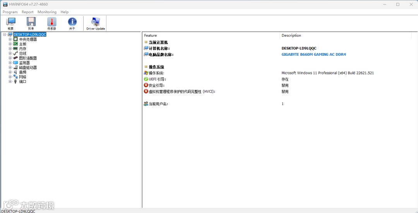
Task: Click the 当前计算机 section heading
Action: pyautogui.click(x=158, y=42)
